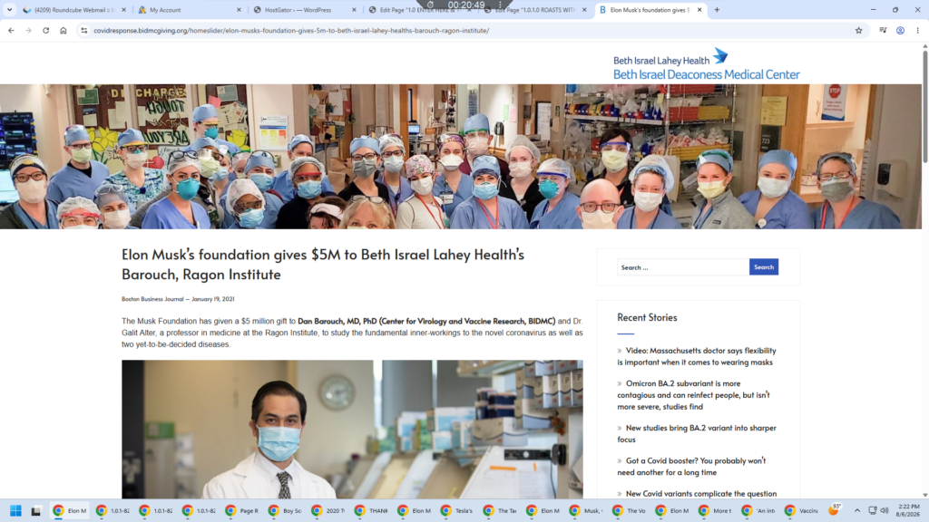Close the My Account tab
This screenshot has height=522, width=929.
239,9
